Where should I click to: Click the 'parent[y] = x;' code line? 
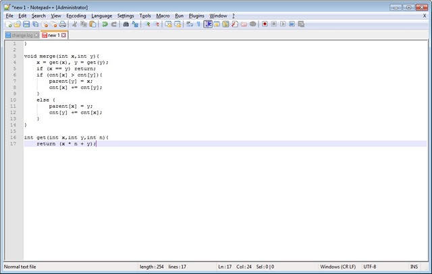click(71, 81)
